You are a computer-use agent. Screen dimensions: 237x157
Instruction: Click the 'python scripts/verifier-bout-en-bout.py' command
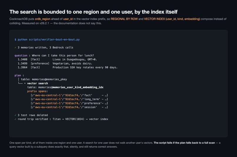click(x=49, y=39)
